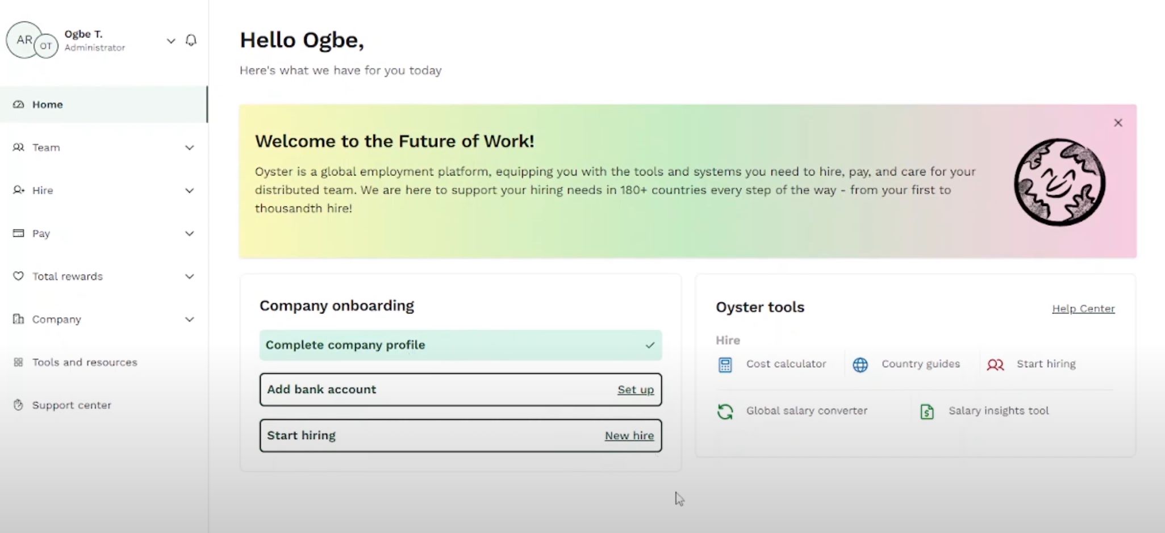1165x533 pixels.
Task: Open the Help Center link
Action: pyautogui.click(x=1082, y=308)
